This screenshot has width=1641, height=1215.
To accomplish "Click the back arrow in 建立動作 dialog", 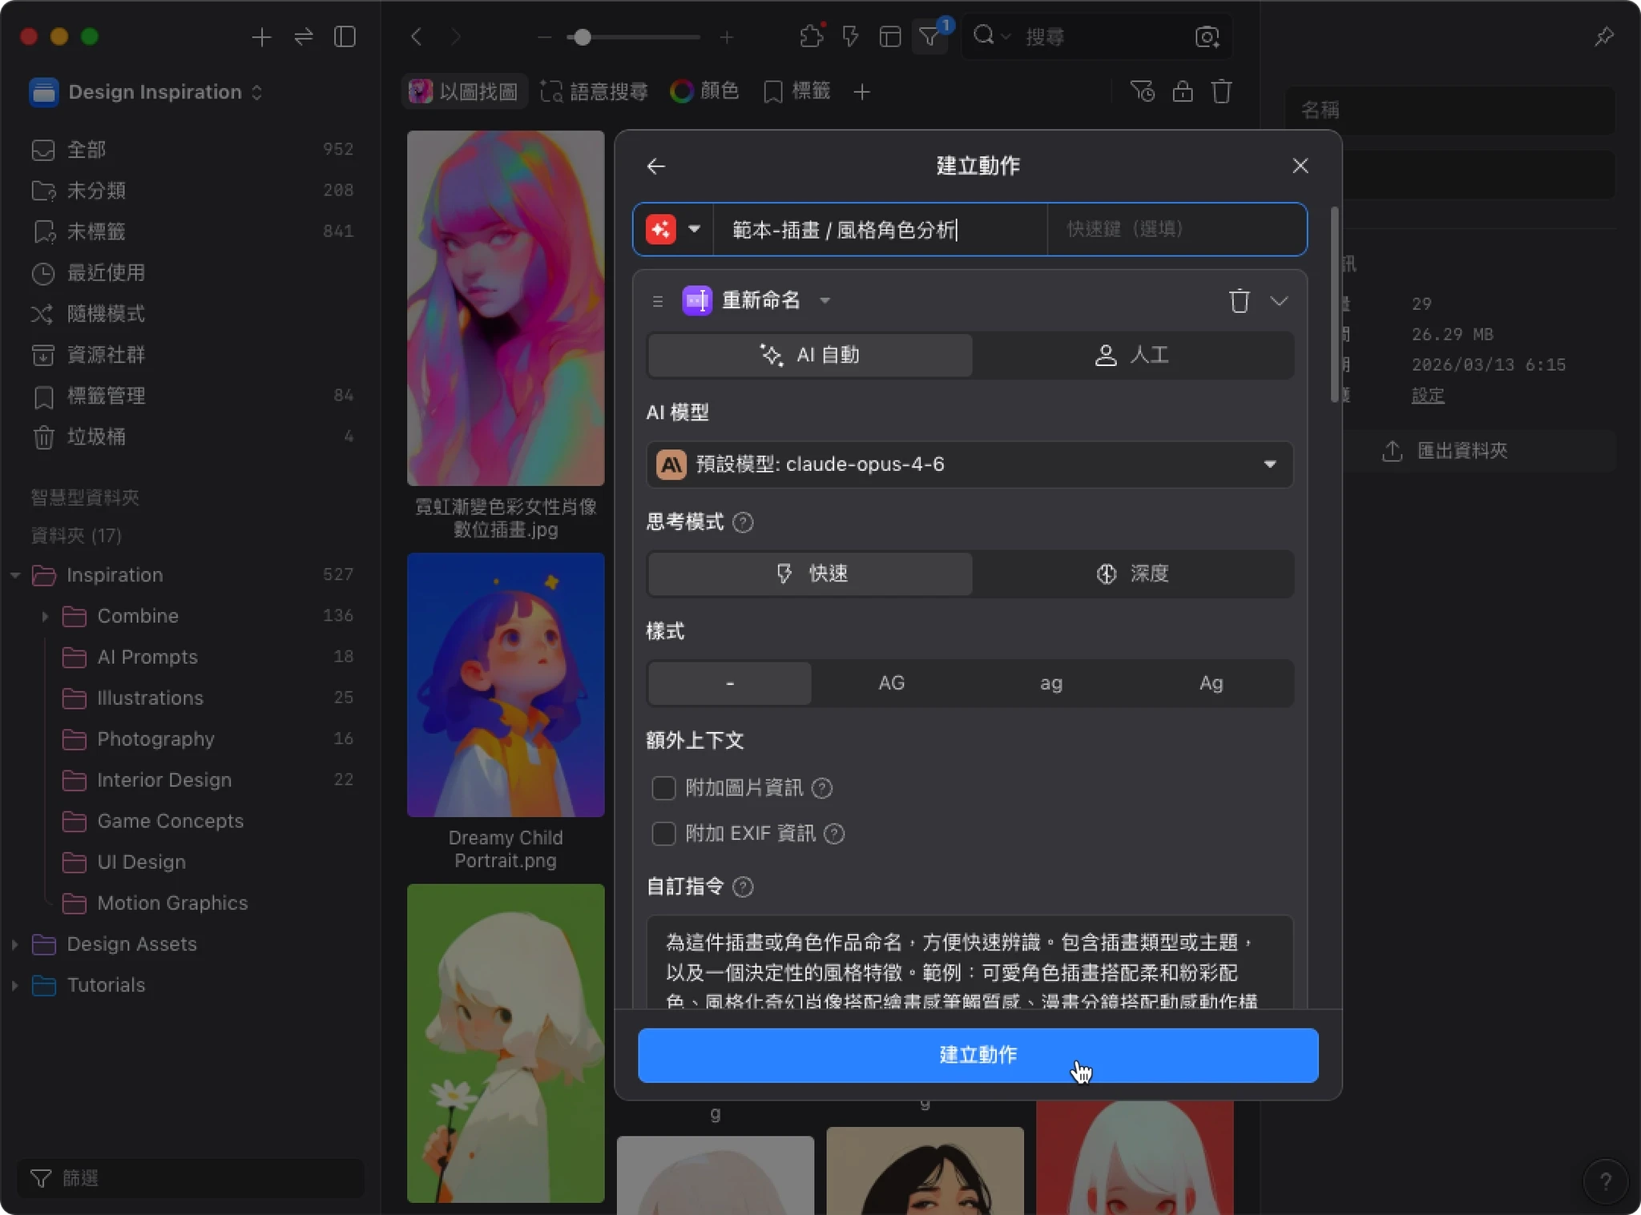I will pos(655,166).
